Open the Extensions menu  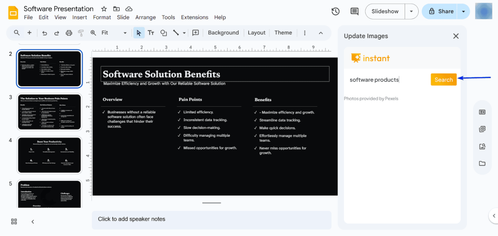coord(195,18)
